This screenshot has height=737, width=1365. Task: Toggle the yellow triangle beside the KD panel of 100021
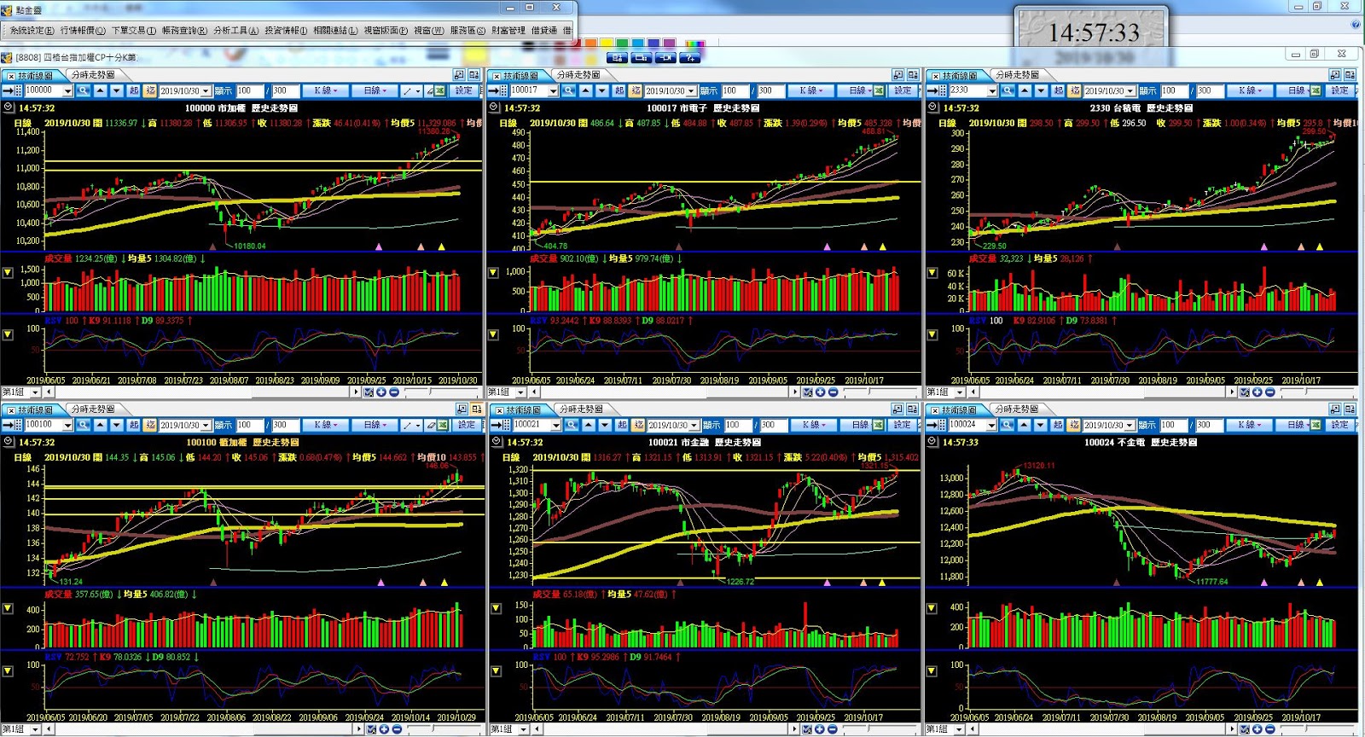(496, 670)
